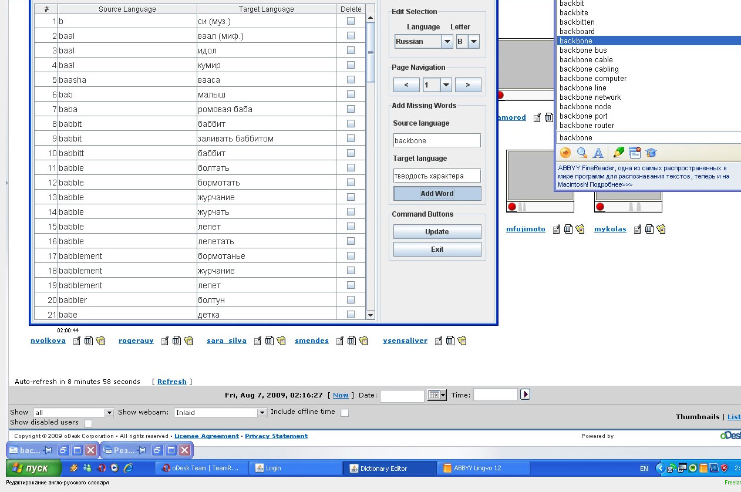The width and height of the screenshot is (741, 492).
Task: Open memo icon next to rogerauy
Action: coord(165,341)
